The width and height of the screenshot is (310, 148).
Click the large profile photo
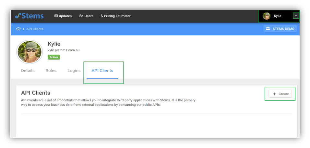click(x=30, y=52)
